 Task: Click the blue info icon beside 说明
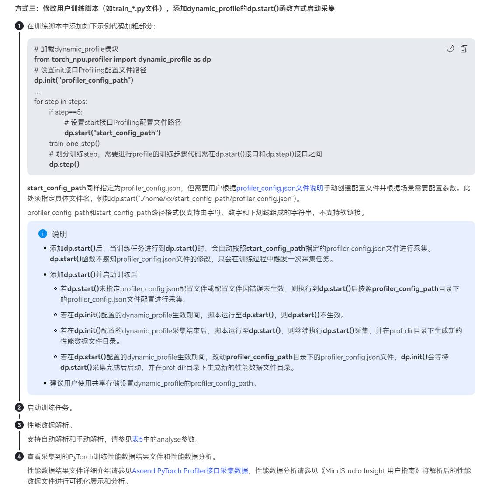[43, 234]
